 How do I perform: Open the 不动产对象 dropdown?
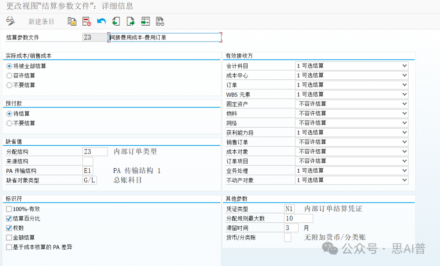[x=404, y=180]
